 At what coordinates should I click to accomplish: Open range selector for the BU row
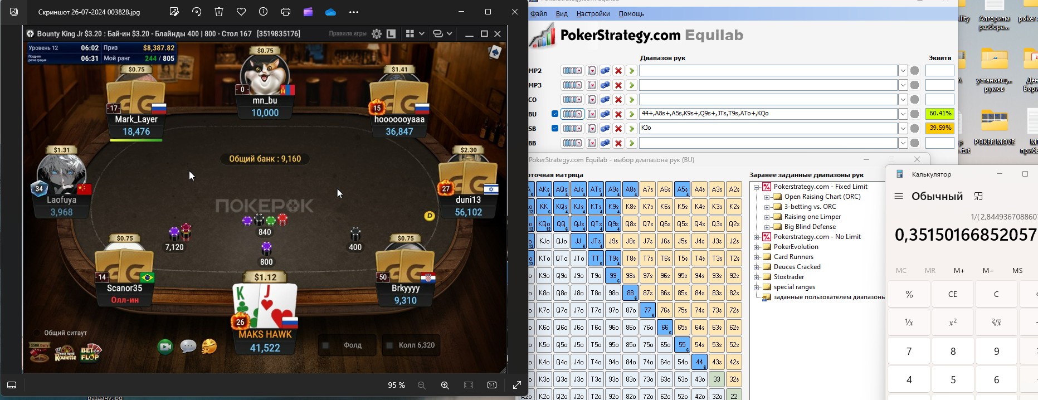coord(572,114)
